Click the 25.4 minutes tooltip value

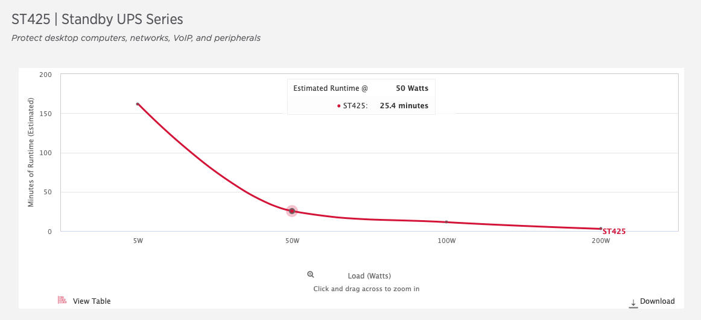pos(404,106)
